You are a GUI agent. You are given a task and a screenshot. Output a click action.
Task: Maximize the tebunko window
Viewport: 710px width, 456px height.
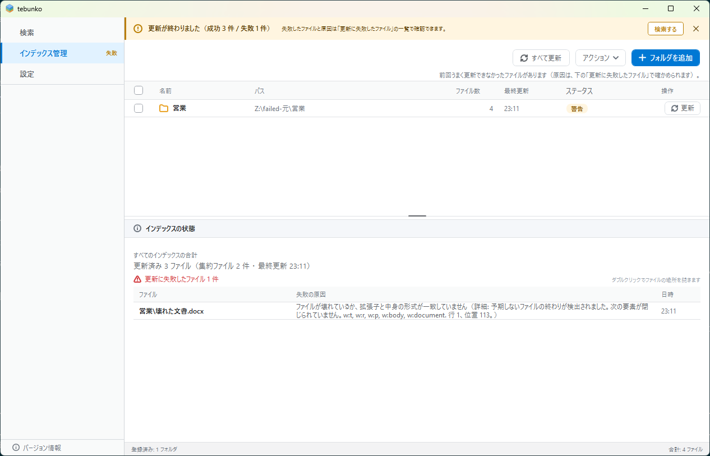coord(671,8)
